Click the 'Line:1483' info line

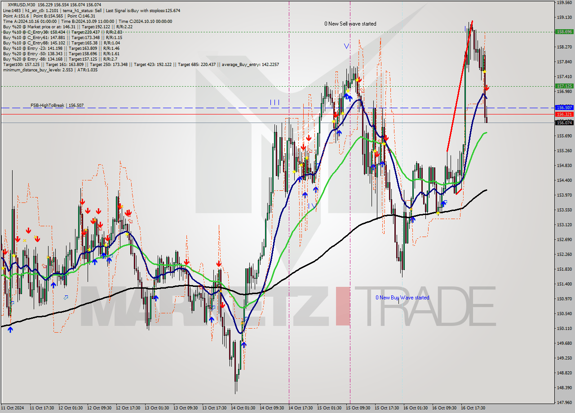click(x=91, y=10)
